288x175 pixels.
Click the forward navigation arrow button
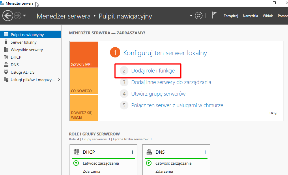18,16
